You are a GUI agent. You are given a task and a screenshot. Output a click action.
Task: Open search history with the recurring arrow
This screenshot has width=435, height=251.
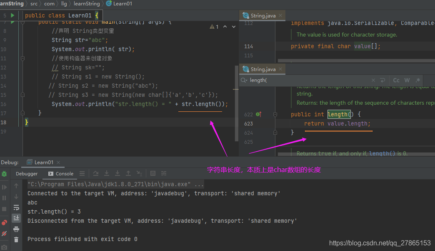pos(382,80)
